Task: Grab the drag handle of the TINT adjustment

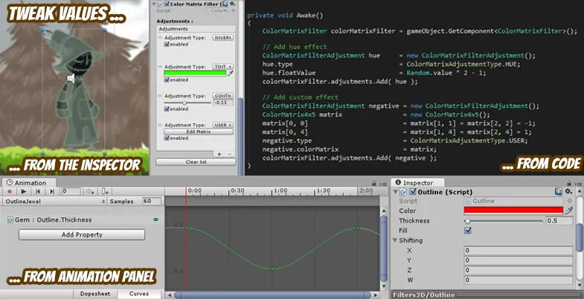Action: click(x=160, y=67)
